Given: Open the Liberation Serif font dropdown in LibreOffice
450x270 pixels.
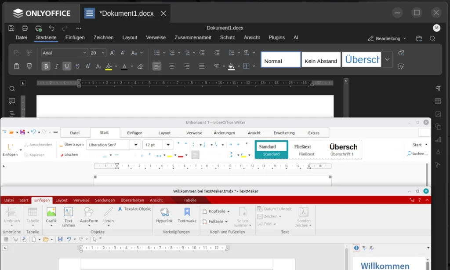Looking at the screenshot, I should (136, 145).
